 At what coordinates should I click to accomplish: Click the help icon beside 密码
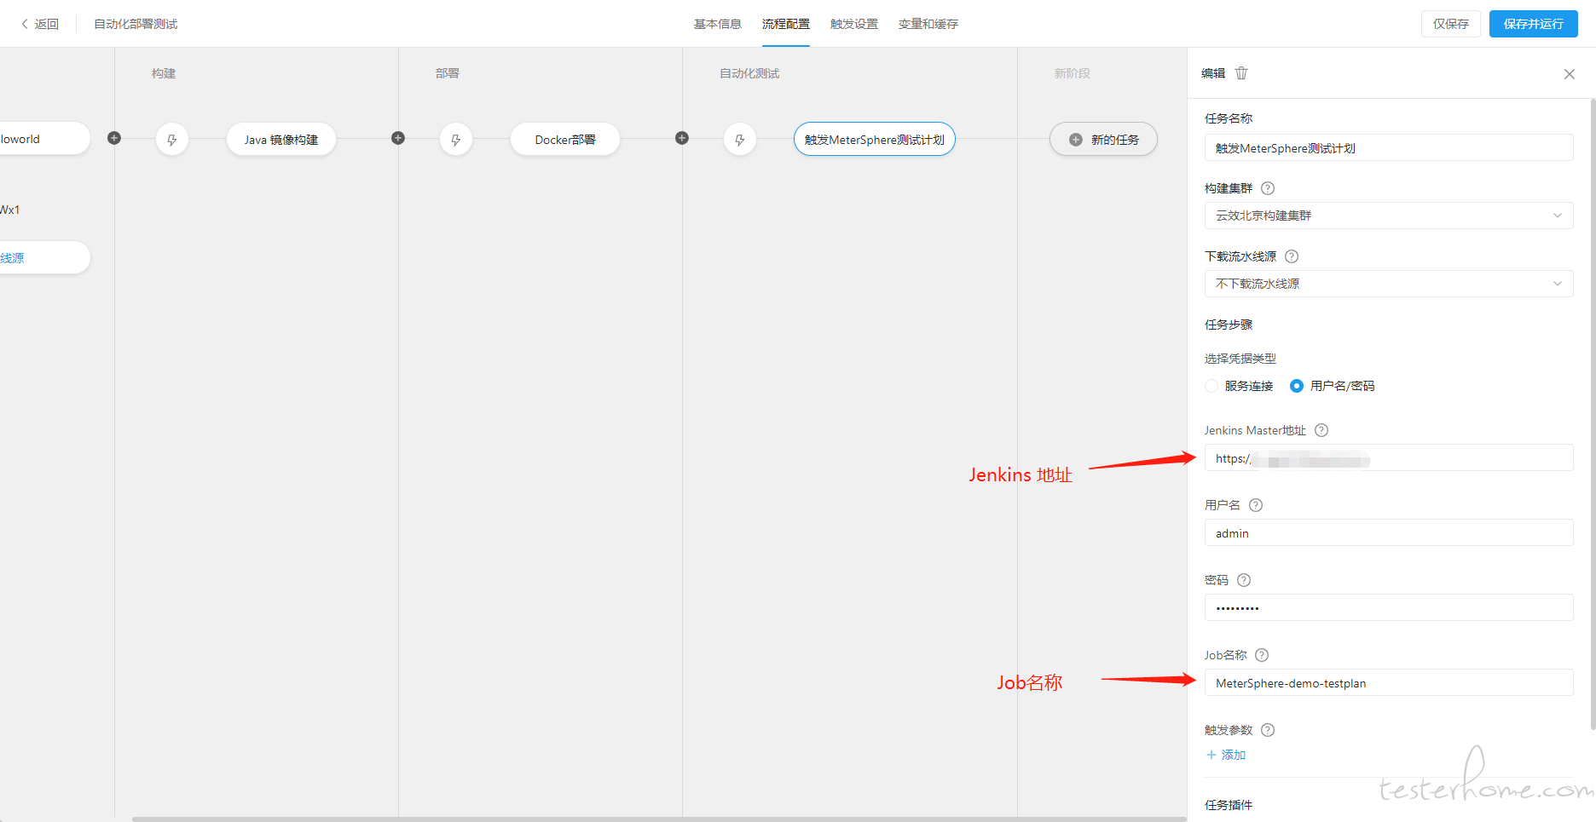pos(1244,580)
